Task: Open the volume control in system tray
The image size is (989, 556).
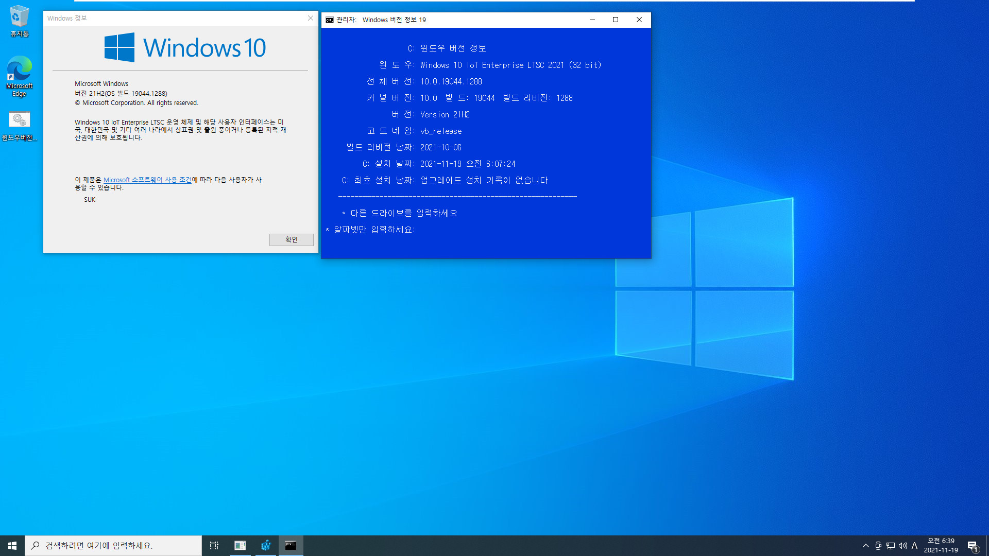Action: [902, 545]
